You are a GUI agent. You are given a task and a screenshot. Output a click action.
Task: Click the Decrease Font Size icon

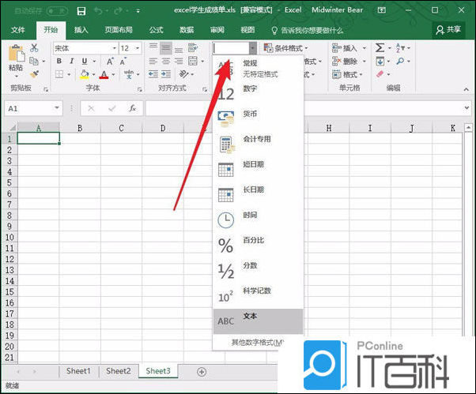pos(123,62)
